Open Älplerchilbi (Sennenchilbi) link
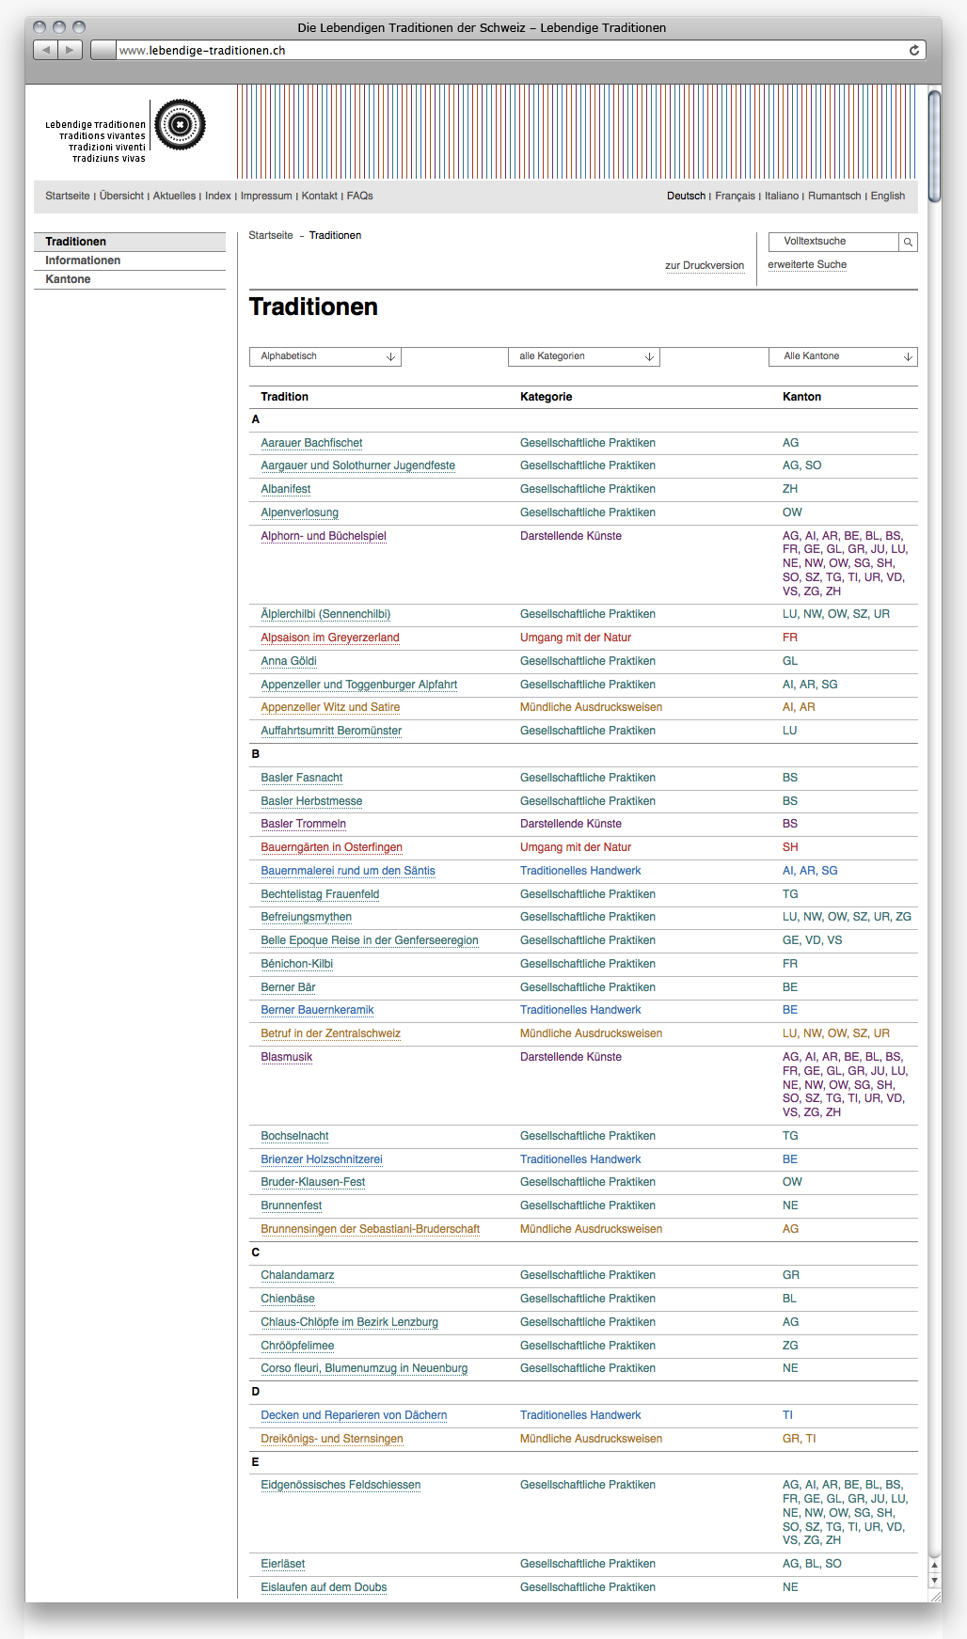Screen dimensions: 967x1639 pyautogui.click(x=325, y=614)
